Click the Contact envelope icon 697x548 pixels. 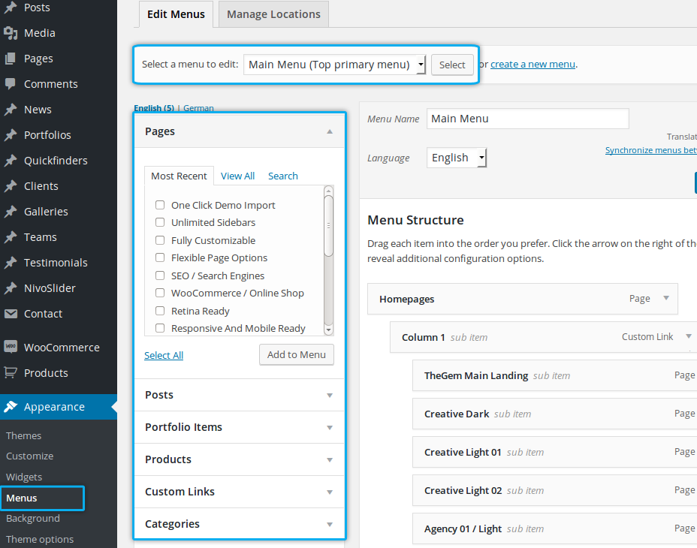pyautogui.click(x=11, y=314)
